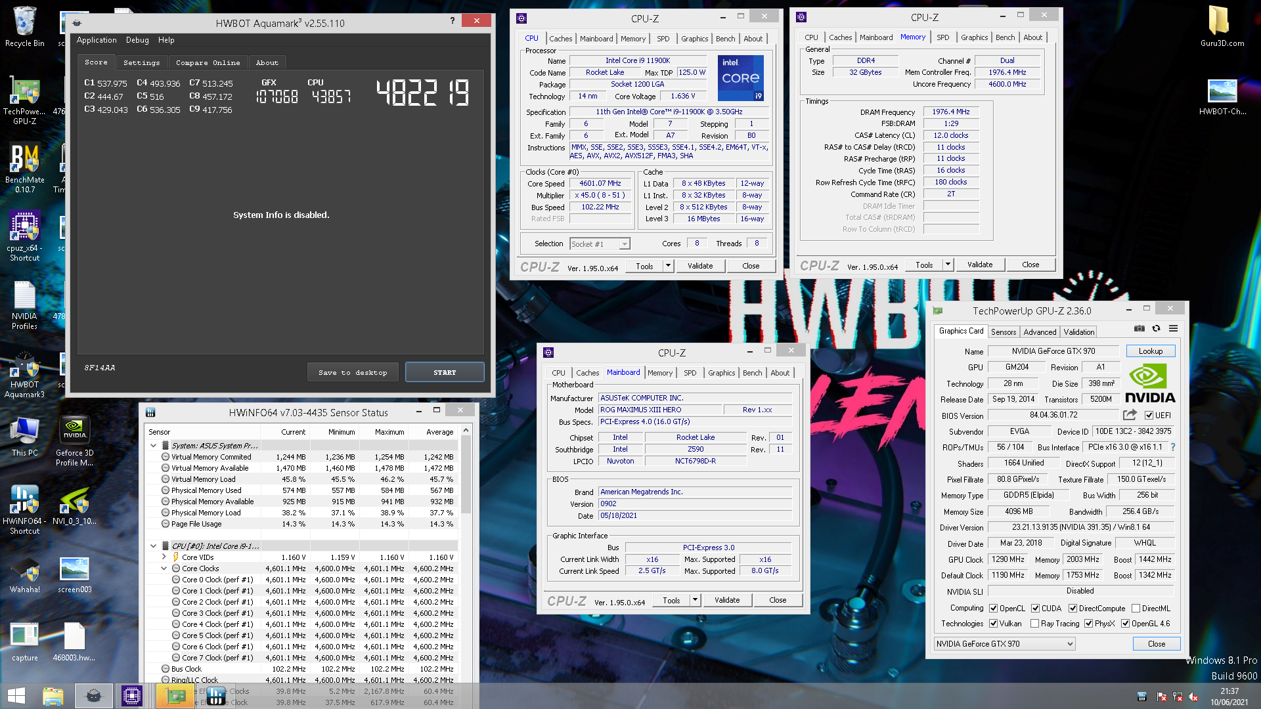Select the Wahaha! desktop icon
Image resolution: width=1261 pixels, height=709 pixels.
pyautogui.click(x=25, y=574)
